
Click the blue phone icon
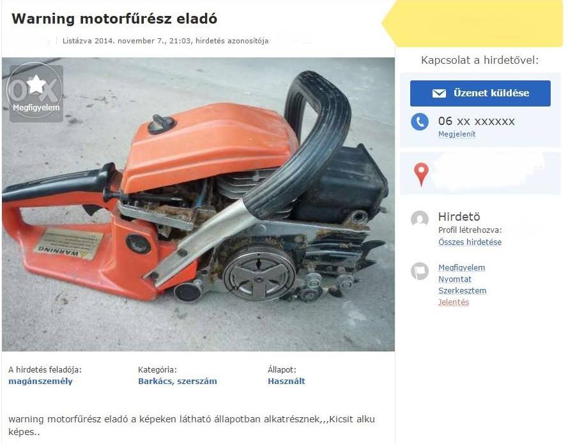point(420,122)
